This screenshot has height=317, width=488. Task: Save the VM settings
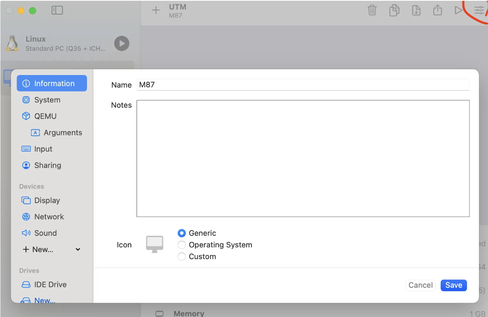(x=454, y=285)
